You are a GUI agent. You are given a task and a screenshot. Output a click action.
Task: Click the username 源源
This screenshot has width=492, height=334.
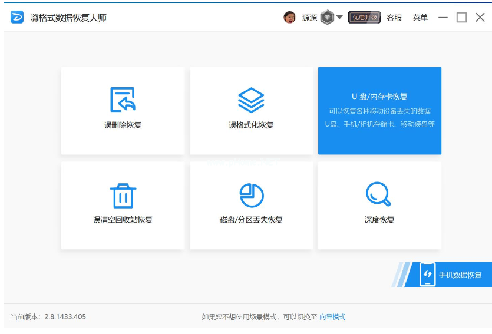[x=309, y=18]
